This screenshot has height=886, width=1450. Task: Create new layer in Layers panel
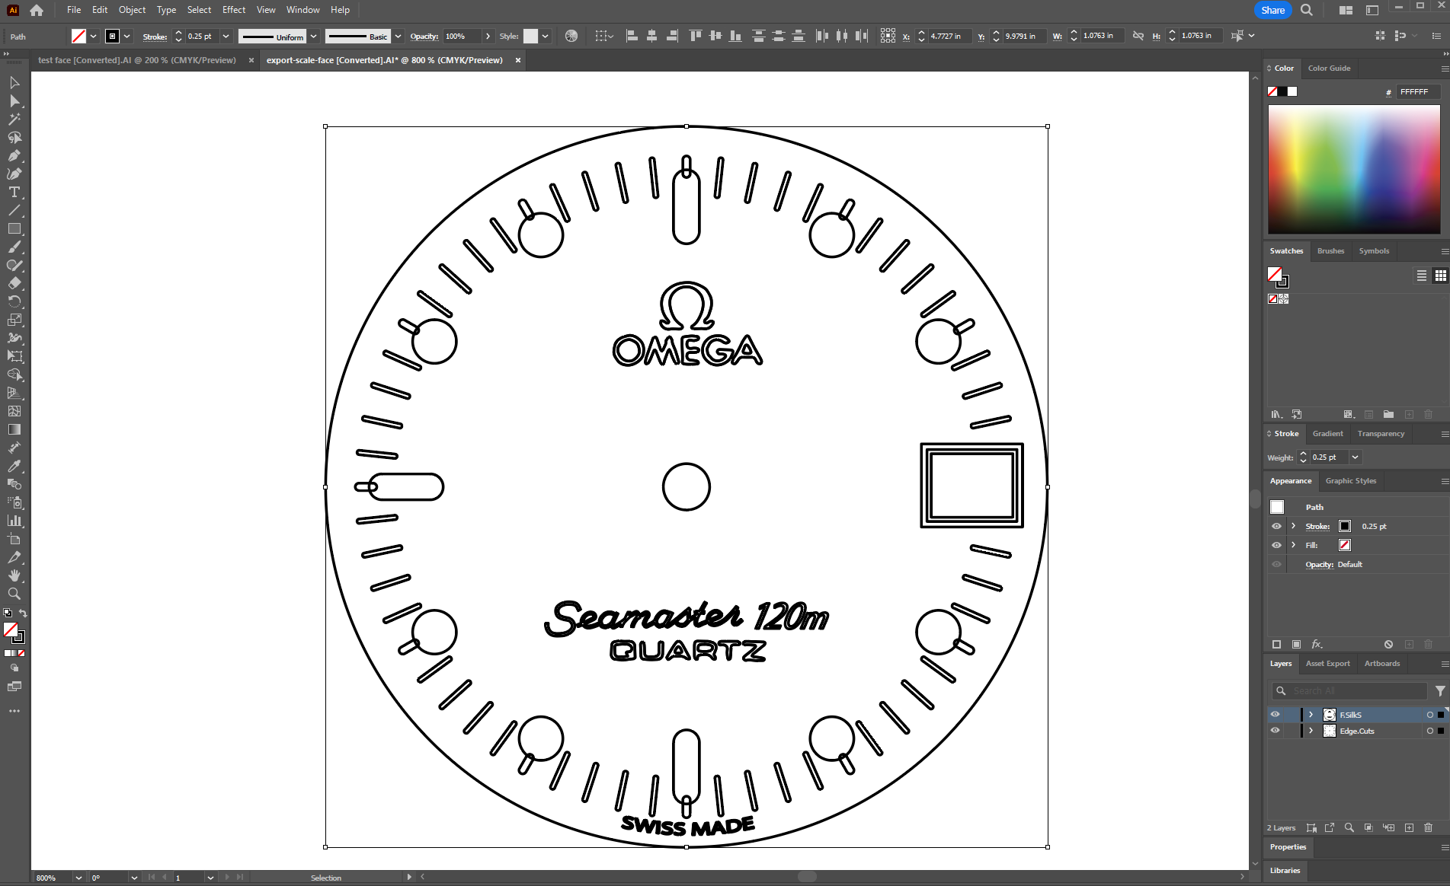coord(1409,827)
